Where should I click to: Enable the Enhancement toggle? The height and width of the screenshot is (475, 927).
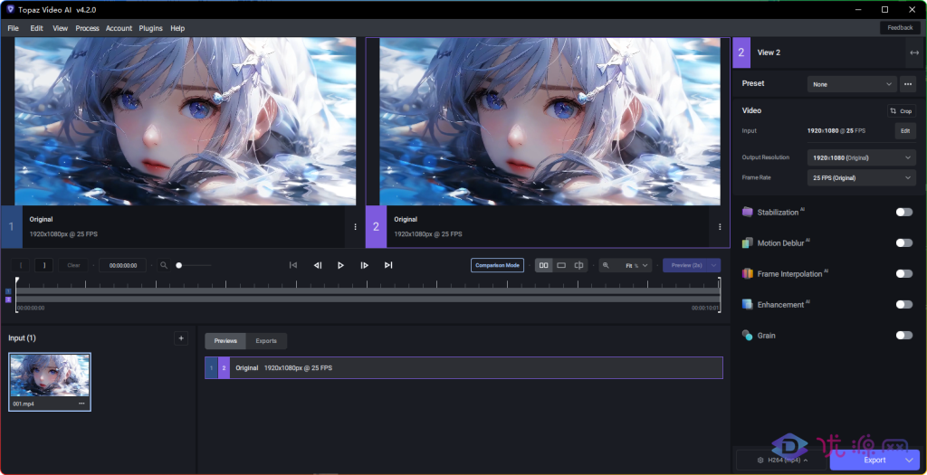(904, 304)
